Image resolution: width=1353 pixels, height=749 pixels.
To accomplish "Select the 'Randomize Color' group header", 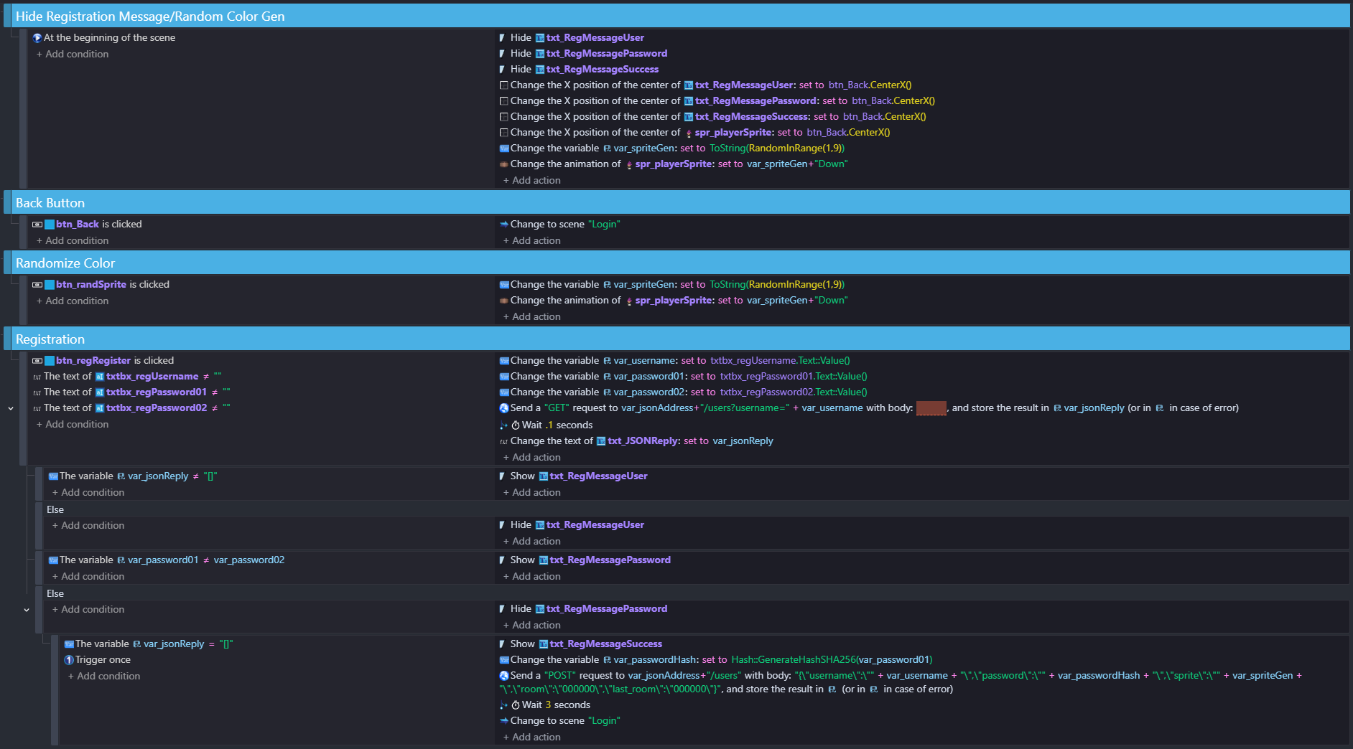I will pyautogui.click(x=679, y=263).
